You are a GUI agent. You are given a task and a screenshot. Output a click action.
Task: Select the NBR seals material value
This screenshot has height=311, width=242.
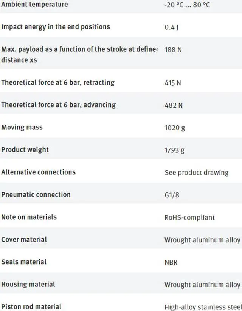click(171, 262)
